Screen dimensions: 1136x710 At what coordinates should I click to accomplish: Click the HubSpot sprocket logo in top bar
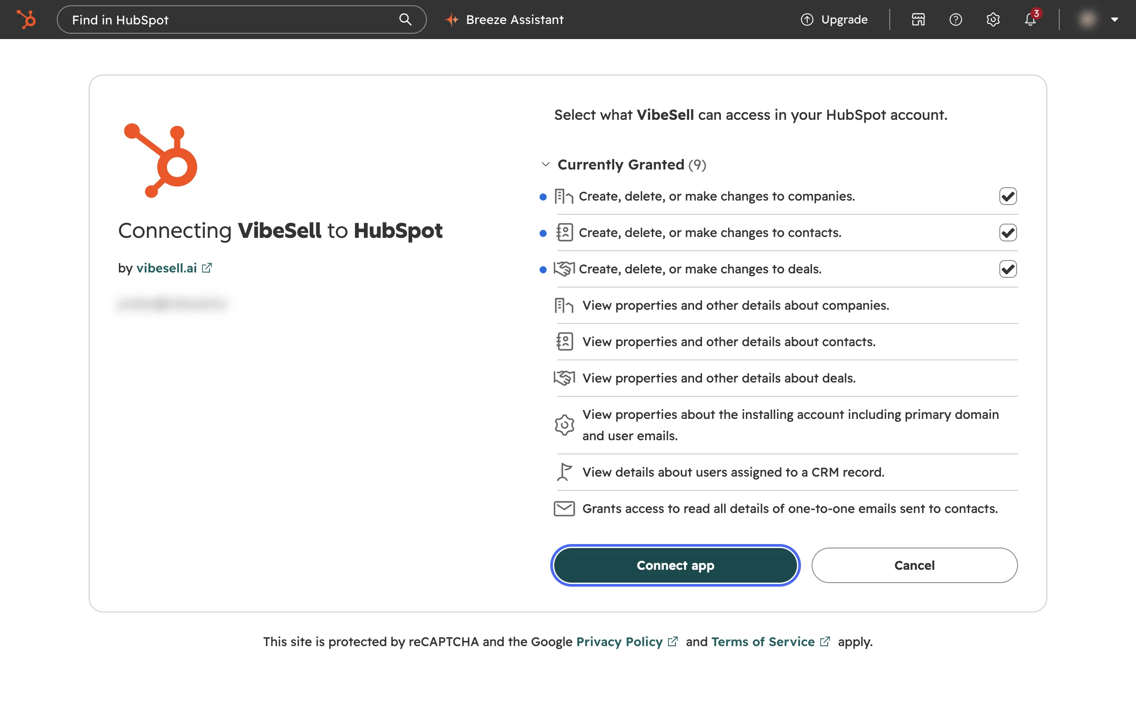point(26,19)
